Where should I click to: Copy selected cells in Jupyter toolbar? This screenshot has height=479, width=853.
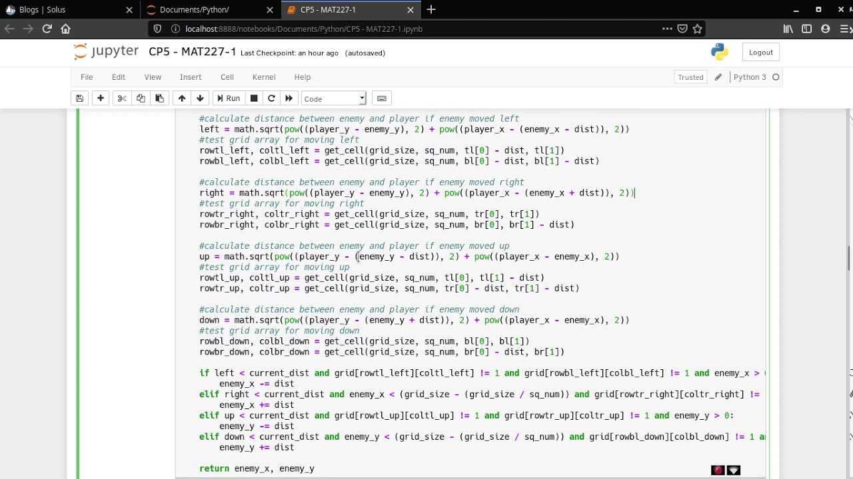click(141, 98)
